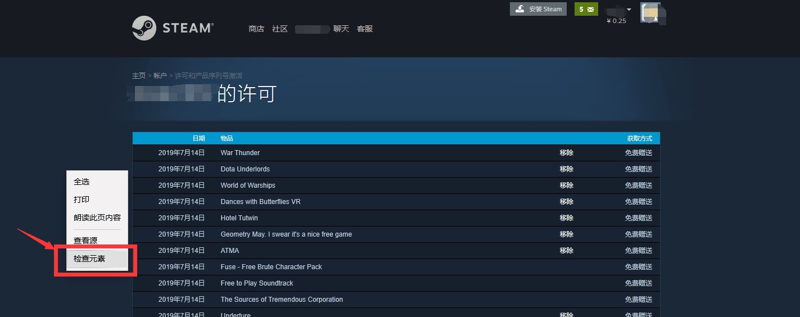Select 检查元素 in context menu
Image resolution: width=800 pixels, height=317 pixels.
tap(89, 259)
